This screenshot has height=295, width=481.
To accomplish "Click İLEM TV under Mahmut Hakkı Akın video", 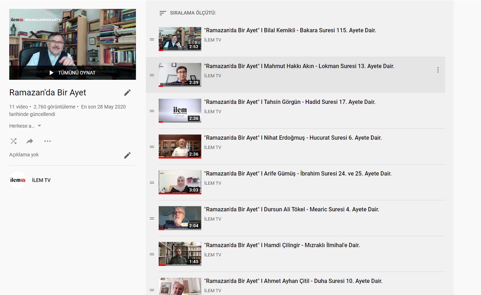I will (x=213, y=76).
